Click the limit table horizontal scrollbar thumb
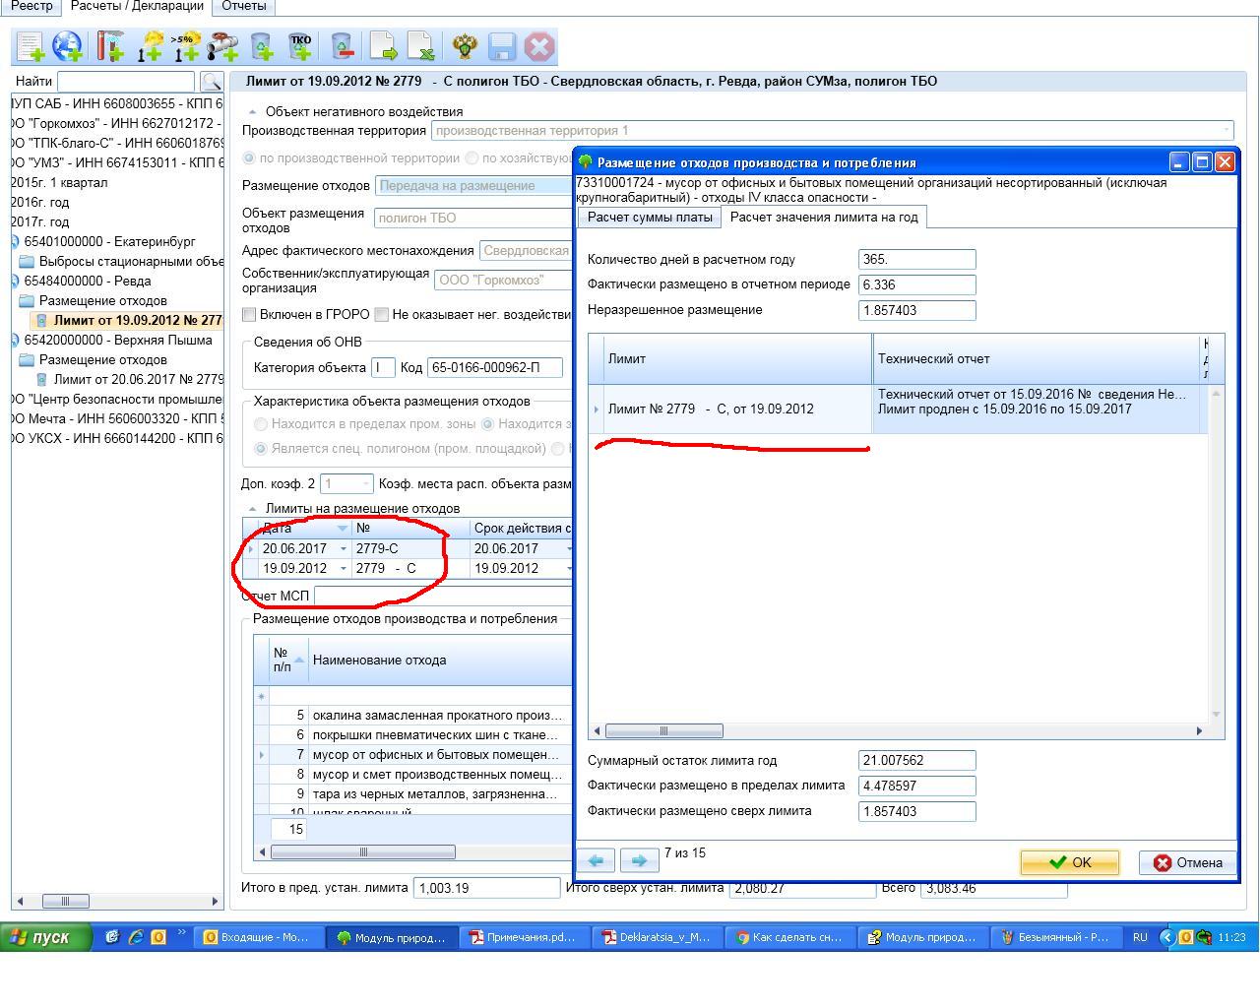 click(x=663, y=731)
